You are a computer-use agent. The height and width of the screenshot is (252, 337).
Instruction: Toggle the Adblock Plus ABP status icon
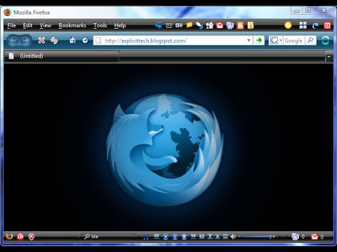pyautogui.click(x=20, y=237)
